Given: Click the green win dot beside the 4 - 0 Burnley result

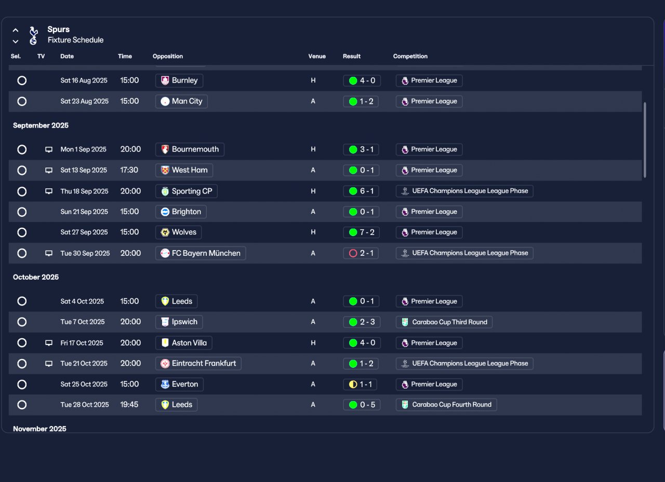Looking at the screenshot, I should coord(353,80).
